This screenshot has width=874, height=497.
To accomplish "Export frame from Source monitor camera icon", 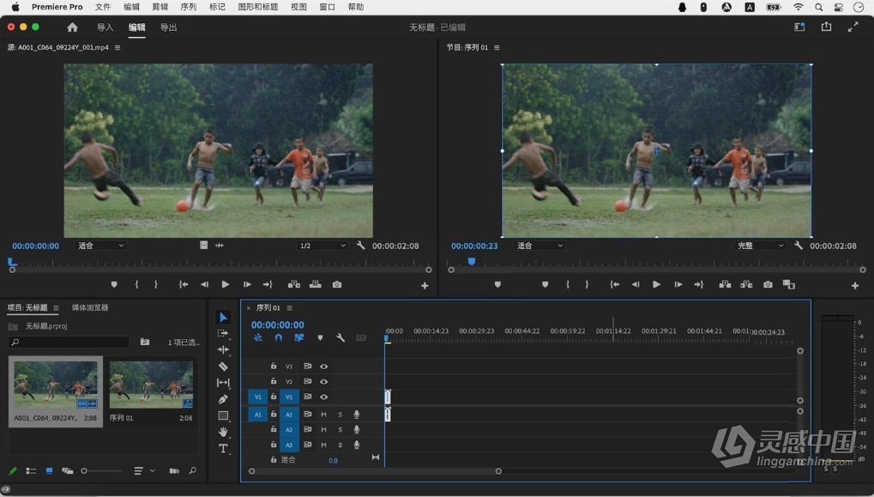I will click(337, 284).
